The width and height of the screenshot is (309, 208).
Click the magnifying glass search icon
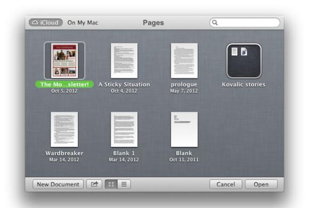point(215,23)
